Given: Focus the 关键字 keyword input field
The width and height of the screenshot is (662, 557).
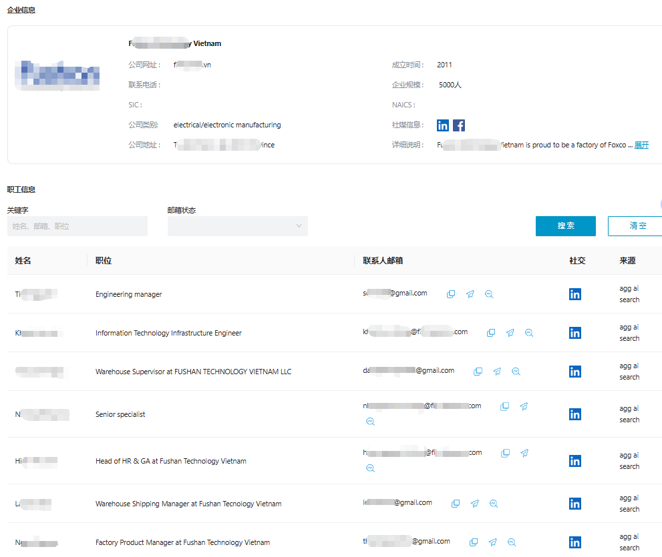Looking at the screenshot, I should [77, 226].
